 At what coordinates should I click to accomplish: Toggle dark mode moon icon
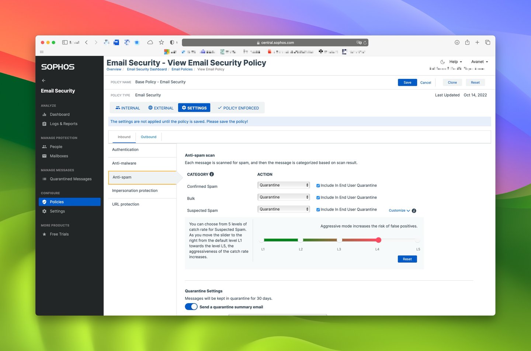(442, 62)
